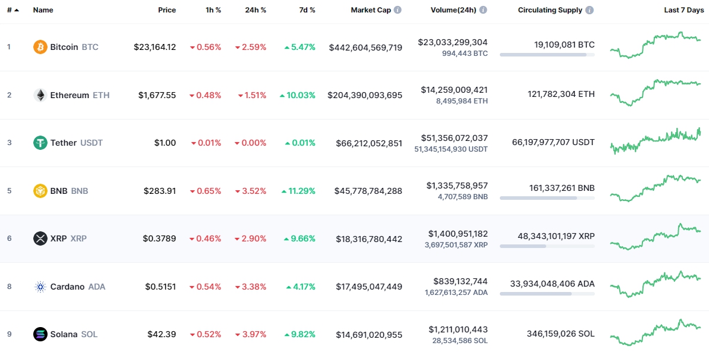Screen dimensions: 709x358
Task: Click the Tether logo icon
Action: tap(40, 143)
